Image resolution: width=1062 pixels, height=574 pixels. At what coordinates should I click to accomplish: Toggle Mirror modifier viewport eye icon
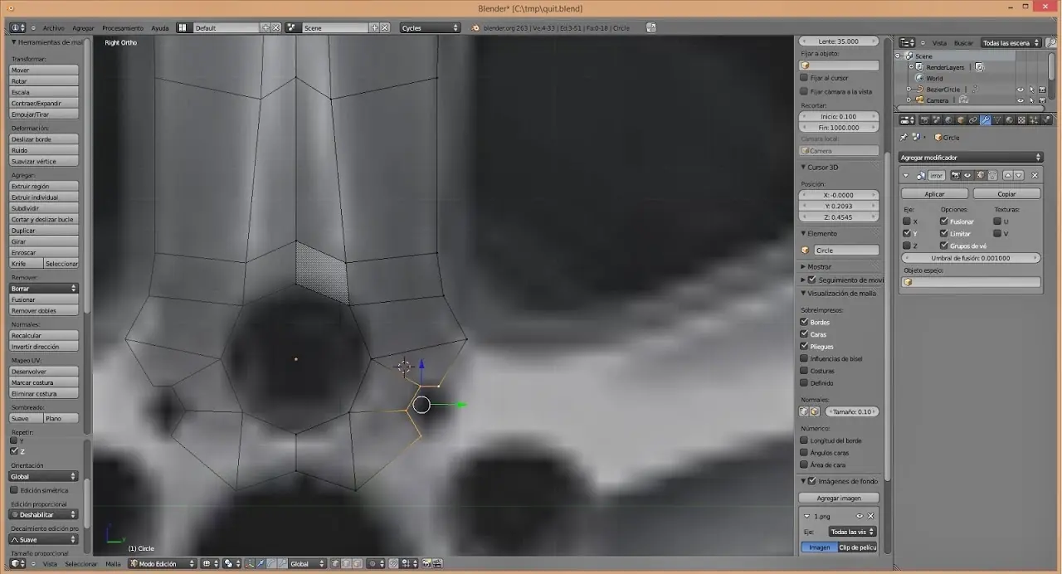click(x=967, y=175)
